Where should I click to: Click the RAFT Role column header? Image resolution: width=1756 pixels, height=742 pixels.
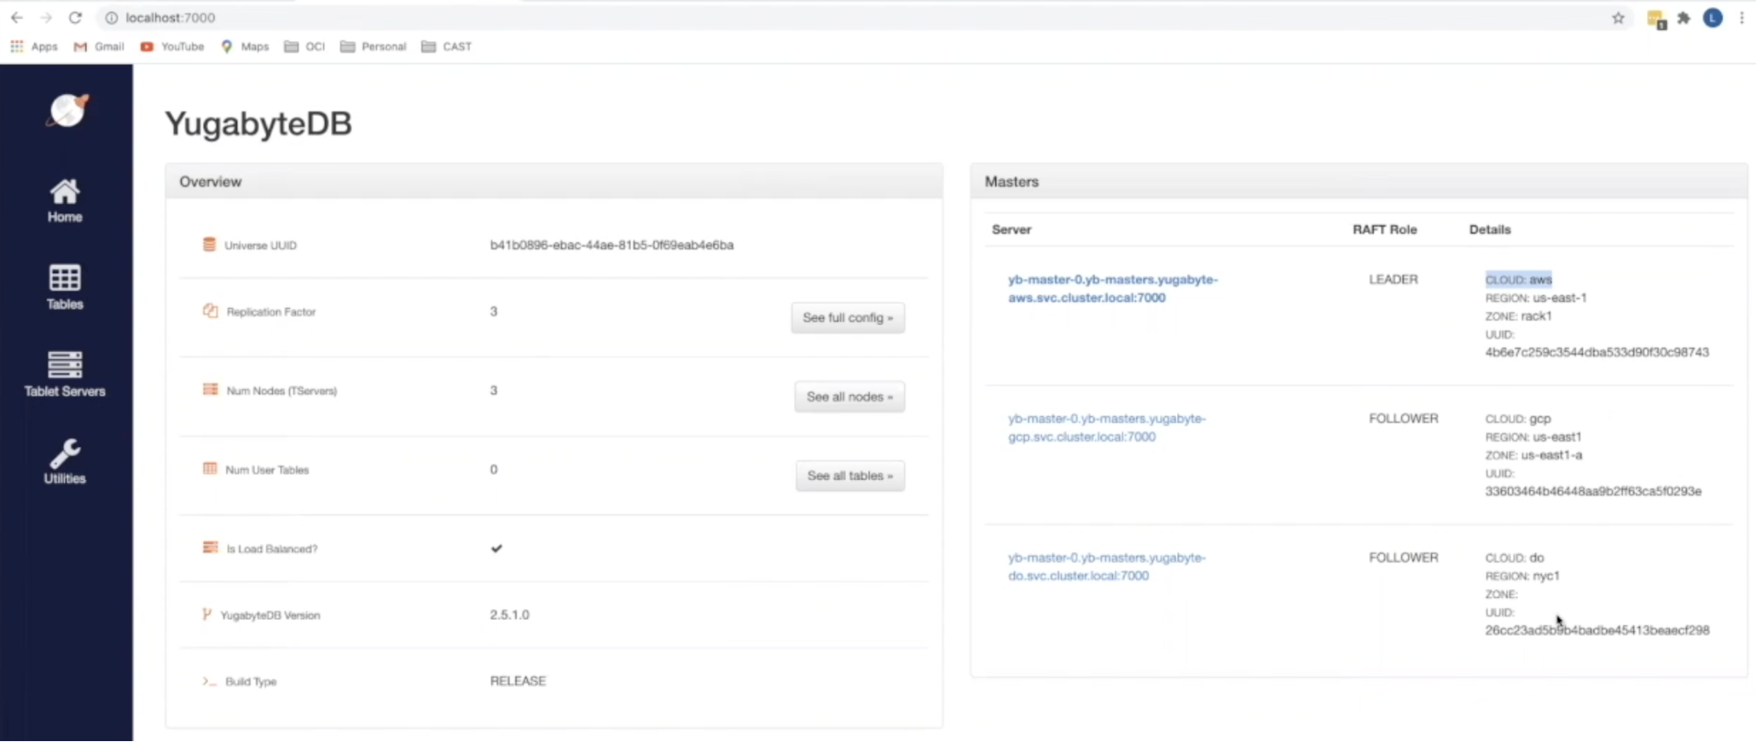point(1384,229)
